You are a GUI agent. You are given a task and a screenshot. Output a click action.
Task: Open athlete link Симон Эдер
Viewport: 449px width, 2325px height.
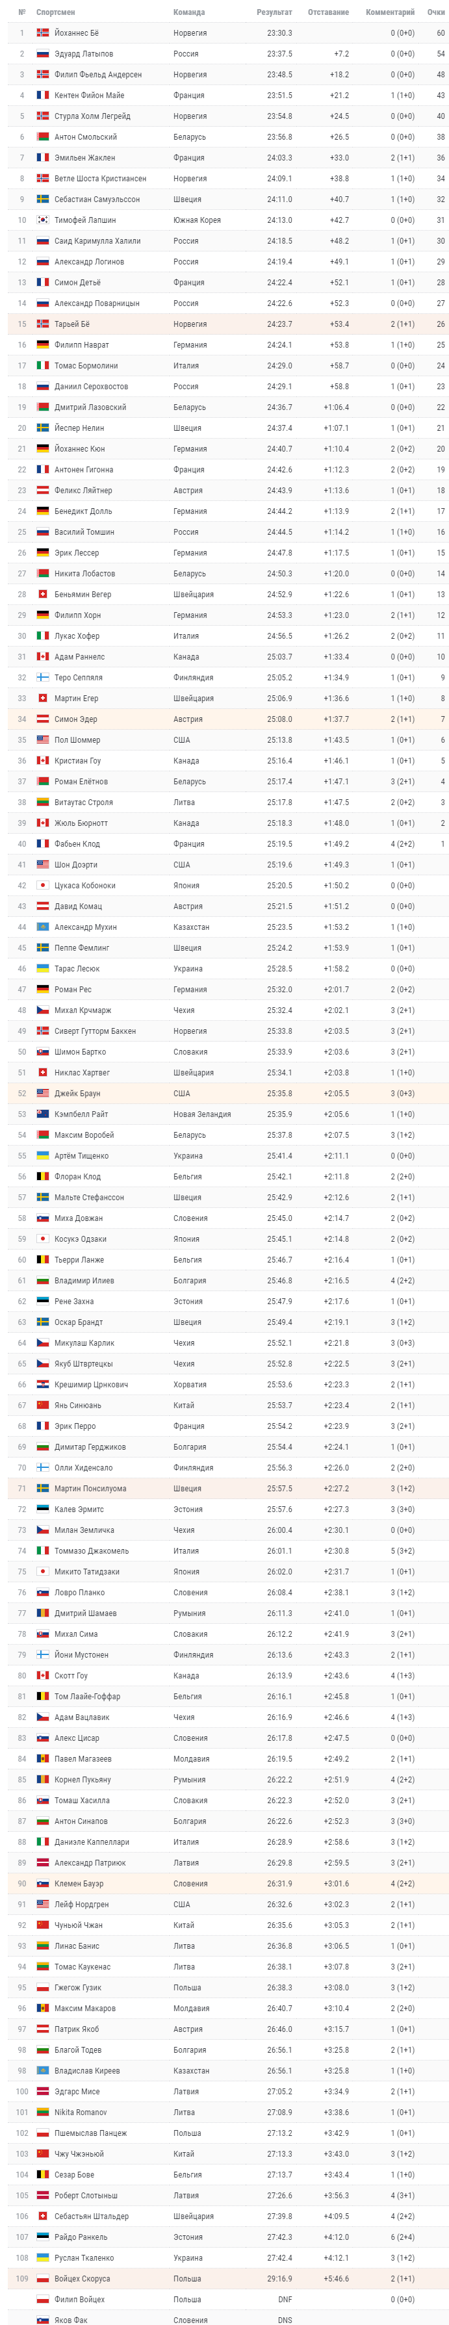[76, 719]
